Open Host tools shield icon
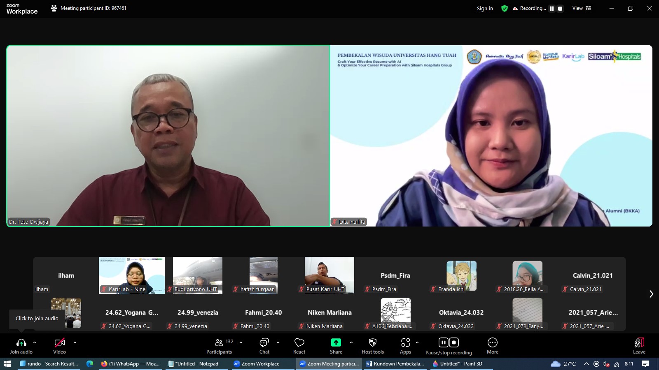The width and height of the screenshot is (659, 370). pyautogui.click(x=372, y=342)
